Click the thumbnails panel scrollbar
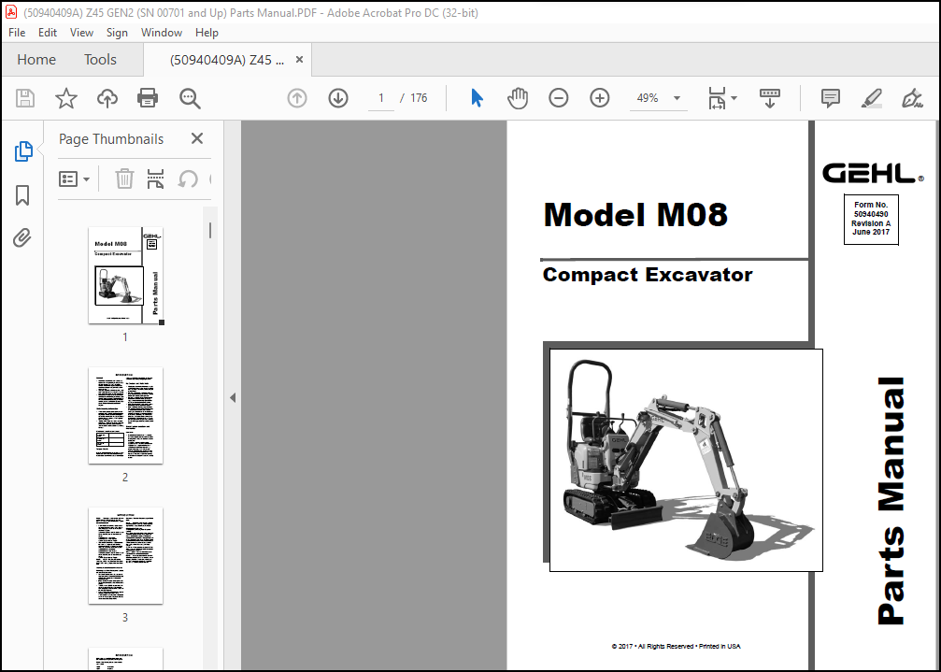The width and height of the screenshot is (941, 672). point(210,231)
